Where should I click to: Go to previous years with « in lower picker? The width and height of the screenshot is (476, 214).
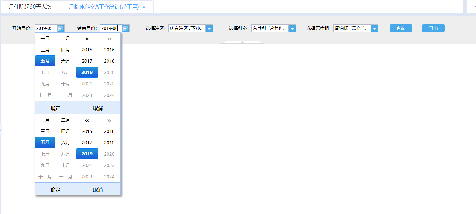(87, 120)
